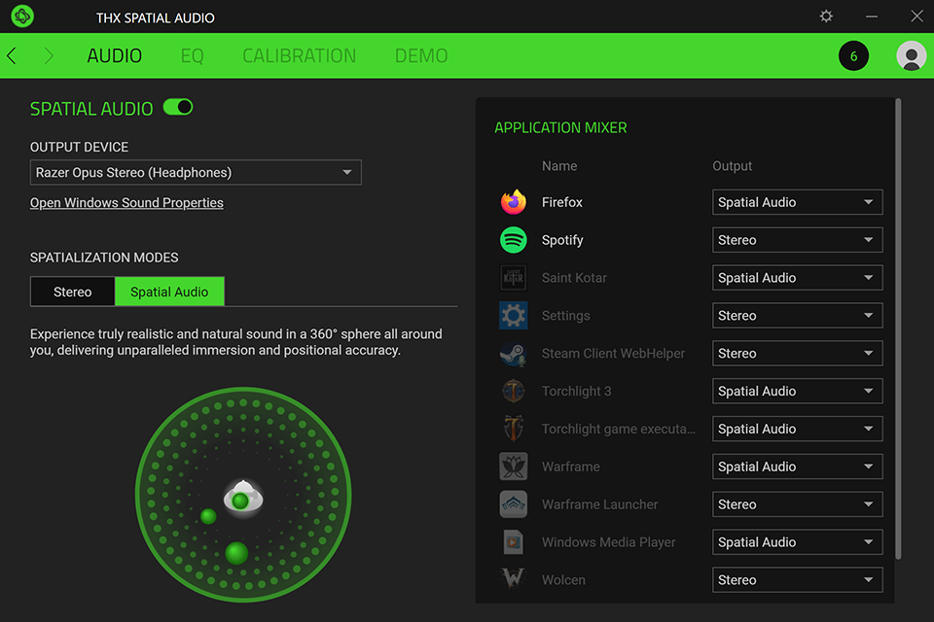This screenshot has height=622, width=934.
Task: Click the Windows Media Player icon
Action: pyautogui.click(x=513, y=541)
